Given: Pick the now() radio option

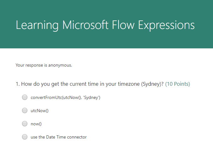Looking at the screenshot, I should pos(25,124).
